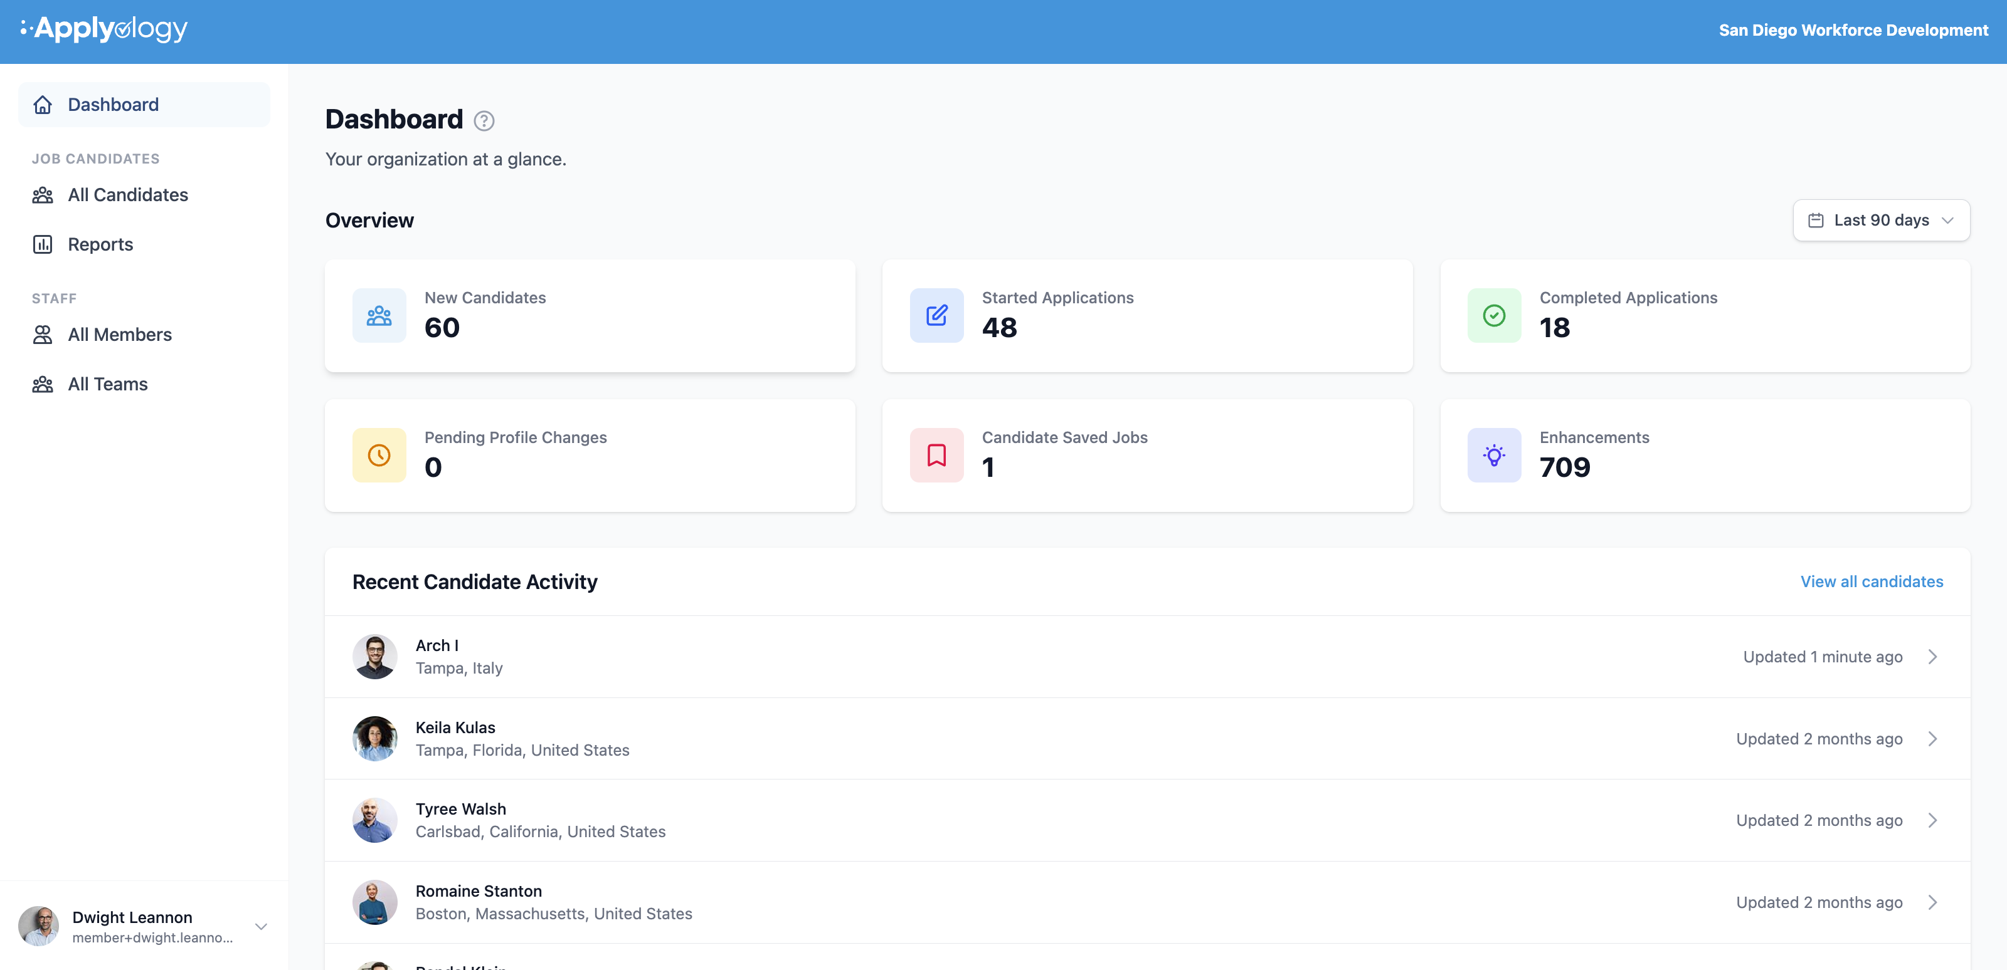Click Romaine Stanton's avatar photo
Screen dimensions: 2007x970
375,902
